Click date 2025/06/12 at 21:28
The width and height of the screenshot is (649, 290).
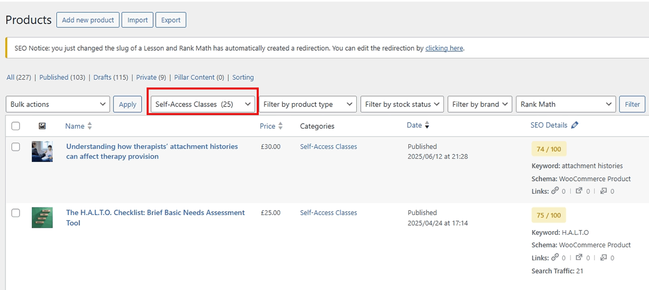(438, 157)
